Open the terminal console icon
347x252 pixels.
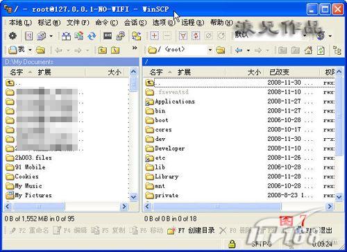tap(108, 36)
